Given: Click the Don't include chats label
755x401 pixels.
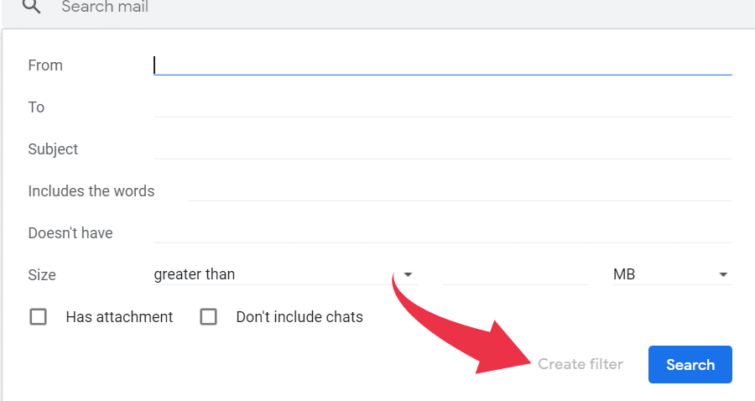Looking at the screenshot, I should [299, 317].
